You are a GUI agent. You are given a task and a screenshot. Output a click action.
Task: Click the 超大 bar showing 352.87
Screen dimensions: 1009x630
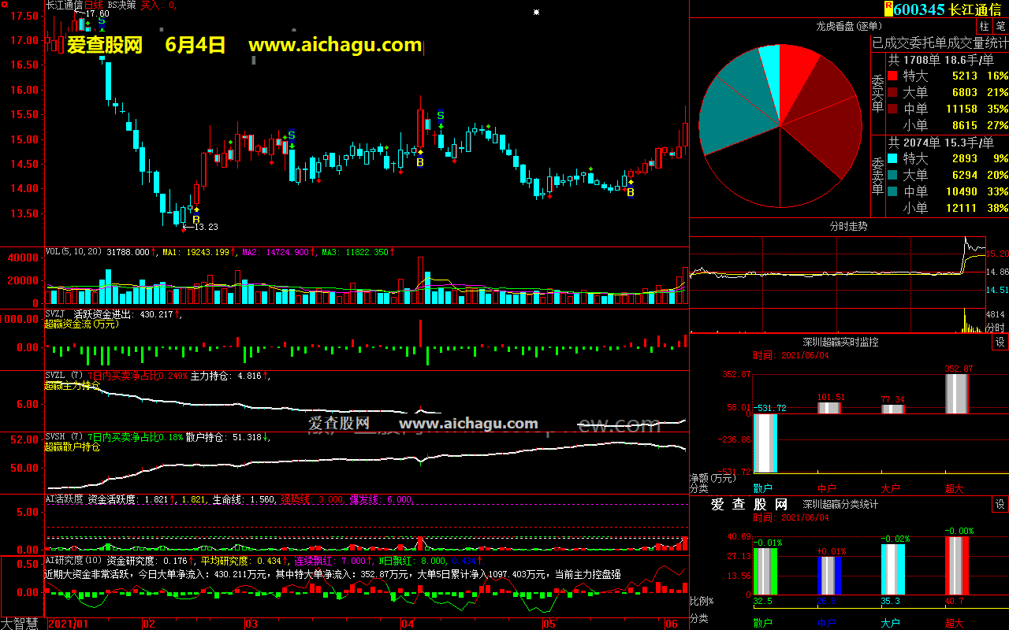coord(956,394)
